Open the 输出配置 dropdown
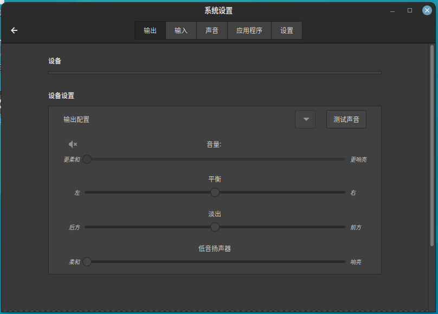Image resolution: width=438 pixels, height=314 pixels. tap(305, 119)
